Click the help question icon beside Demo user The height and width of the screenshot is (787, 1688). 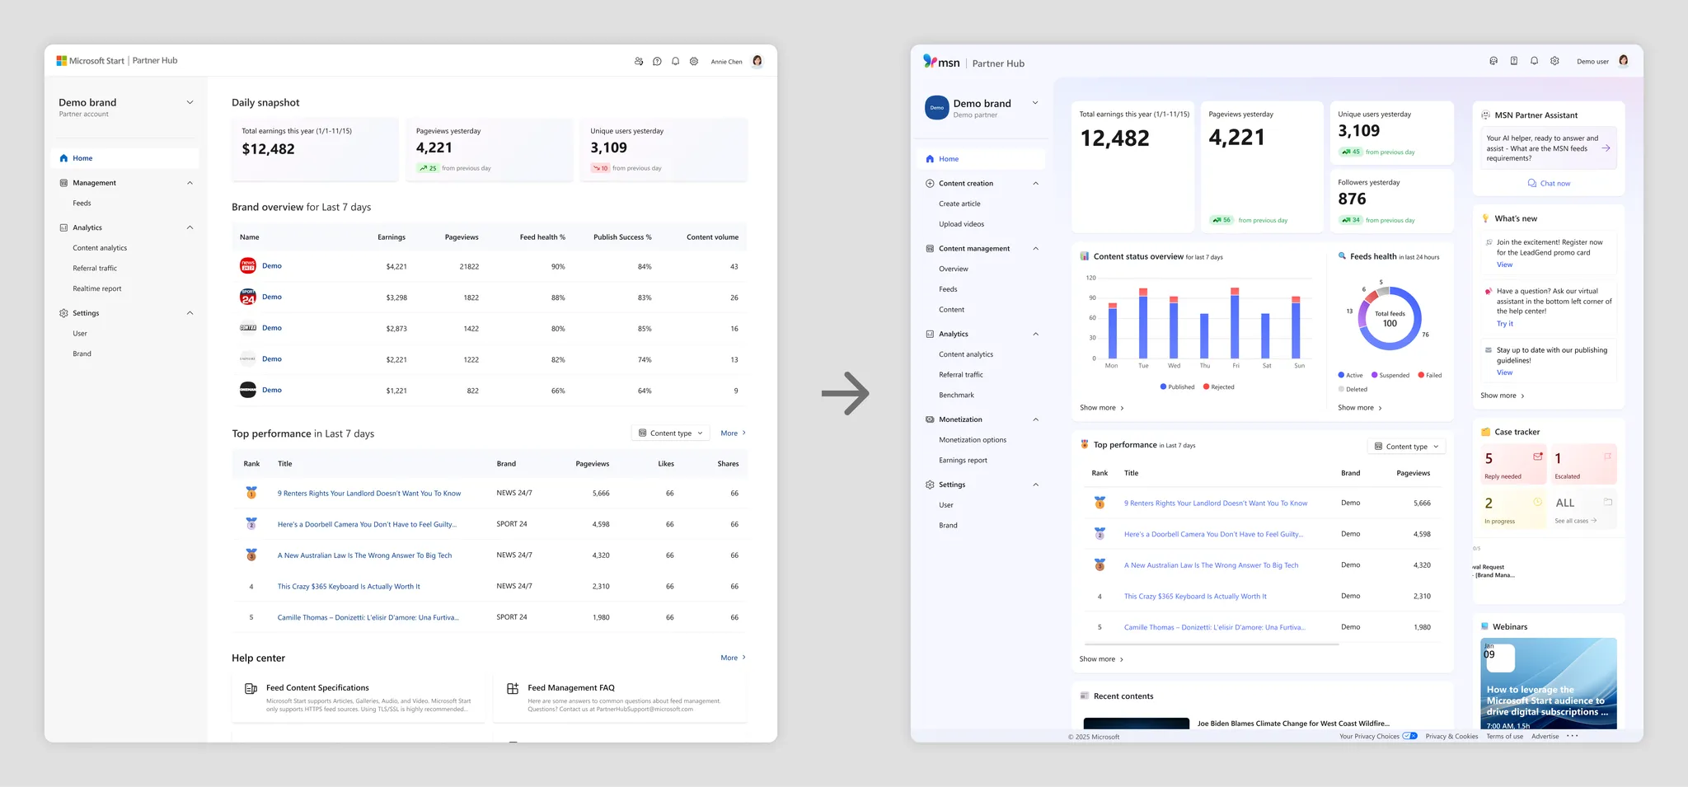(1514, 61)
